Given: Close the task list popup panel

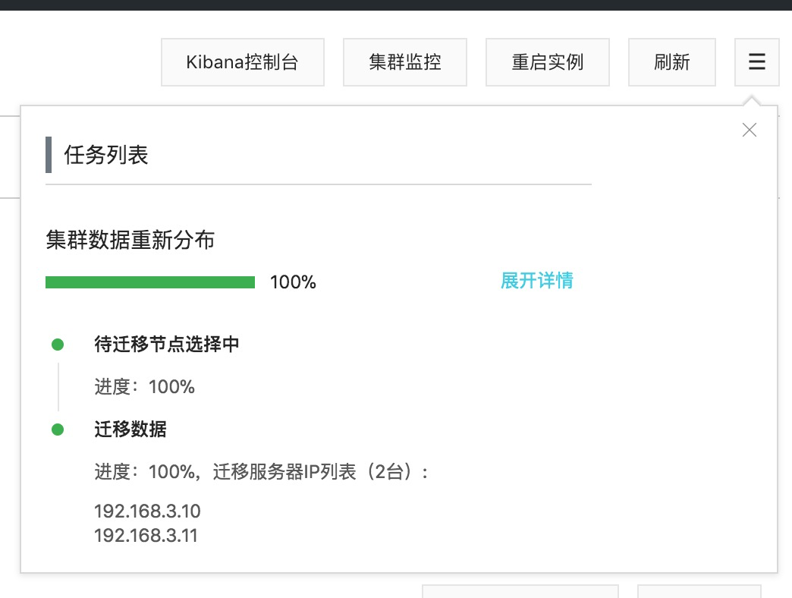Looking at the screenshot, I should 750,130.
